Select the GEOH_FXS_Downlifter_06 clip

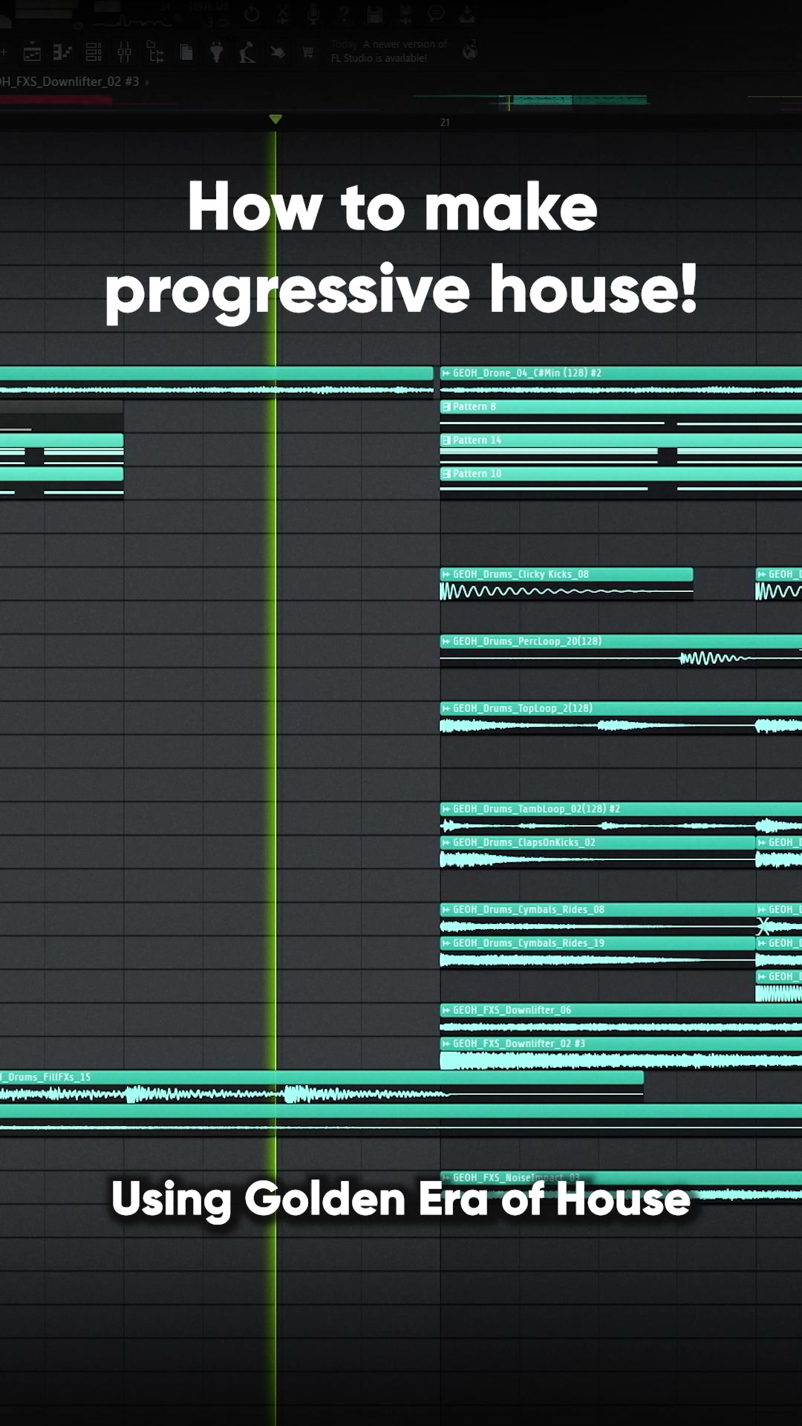point(621,1018)
